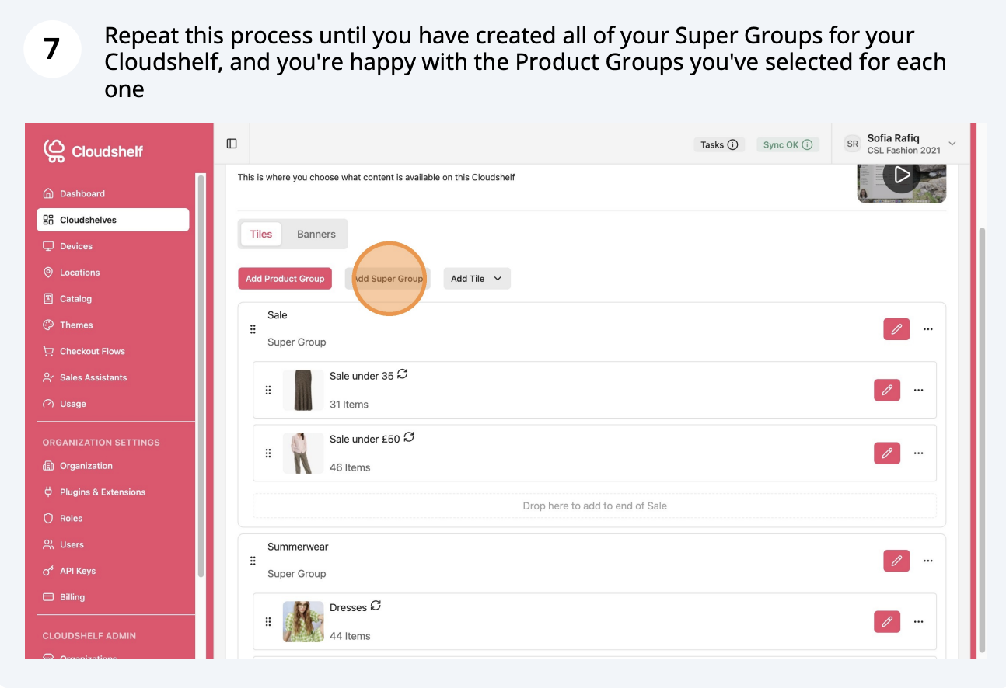
Task: Open the Catalog page
Action: click(x=113, y=299)
